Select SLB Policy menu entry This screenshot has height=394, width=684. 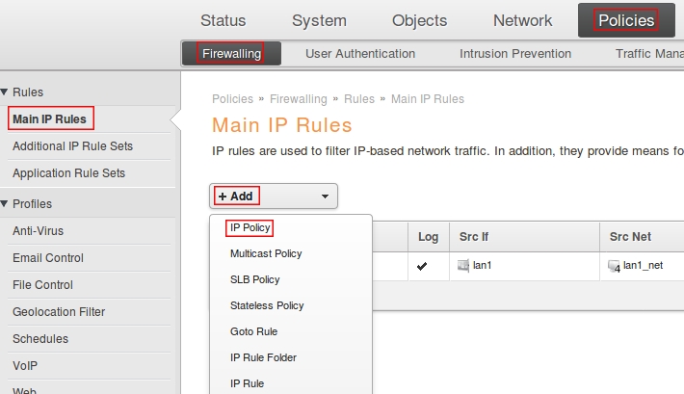(254, 279)
